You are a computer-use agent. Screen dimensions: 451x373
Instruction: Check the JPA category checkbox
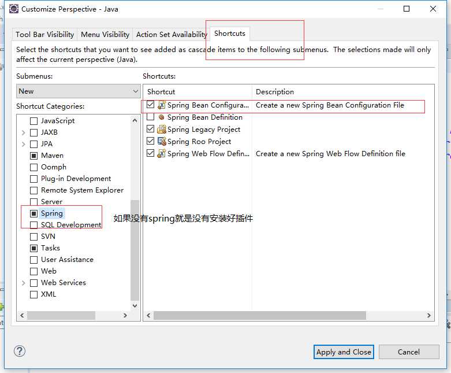[x=33, y=144]
